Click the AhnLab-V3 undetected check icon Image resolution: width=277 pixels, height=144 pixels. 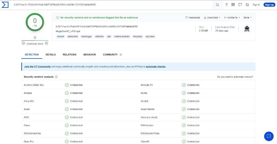pyautogui.click(x=184, y=85)
